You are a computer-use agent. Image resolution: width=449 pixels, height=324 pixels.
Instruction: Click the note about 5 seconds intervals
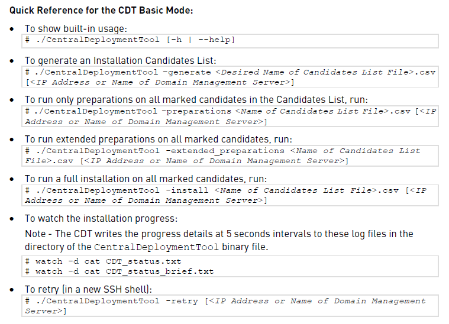click(219, 240)
